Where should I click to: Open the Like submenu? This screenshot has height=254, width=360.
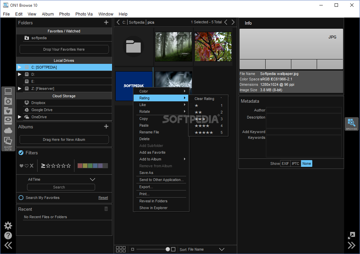[x=161, y=105]
